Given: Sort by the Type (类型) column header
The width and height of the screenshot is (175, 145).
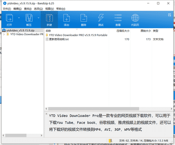Looking at the screenshot, I should 155,31.
